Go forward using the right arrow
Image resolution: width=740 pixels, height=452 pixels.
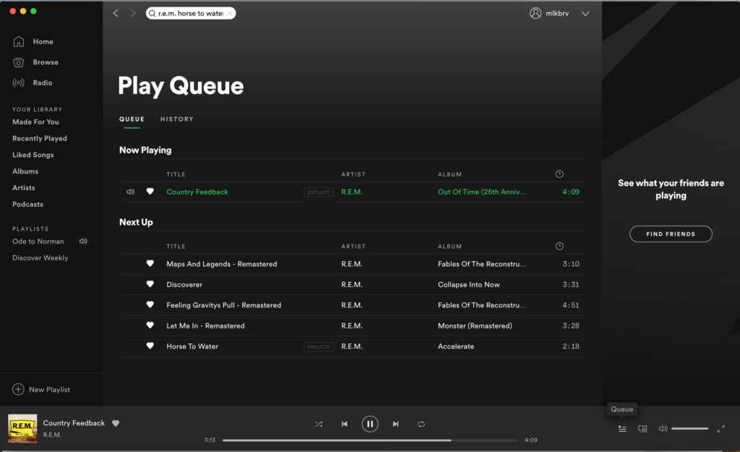(133, 13)
